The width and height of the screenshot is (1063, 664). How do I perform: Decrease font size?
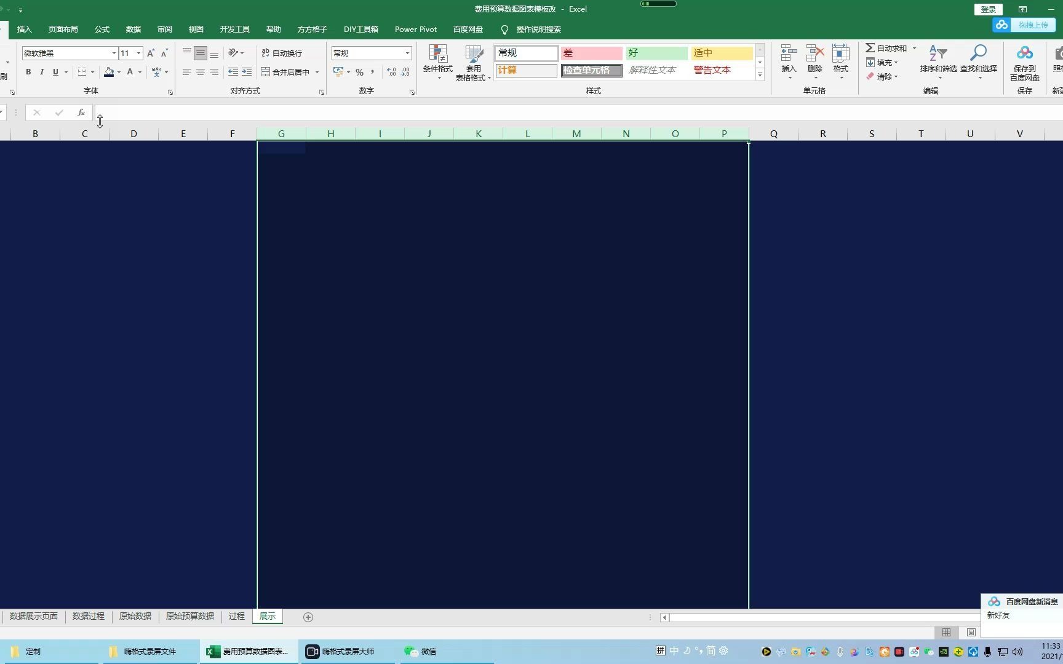(x=164, y=53)
